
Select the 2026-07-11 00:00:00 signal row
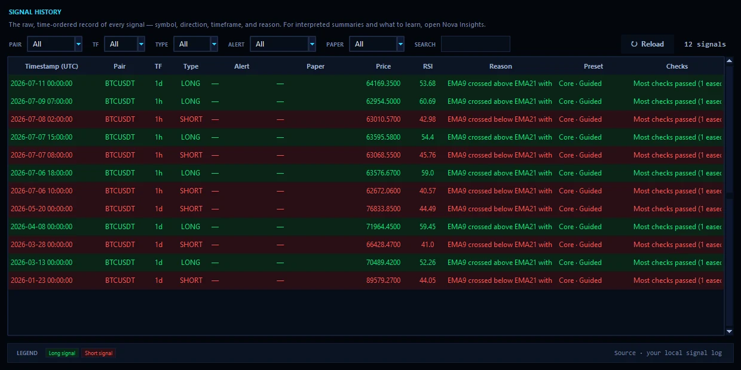click(366, 84)
